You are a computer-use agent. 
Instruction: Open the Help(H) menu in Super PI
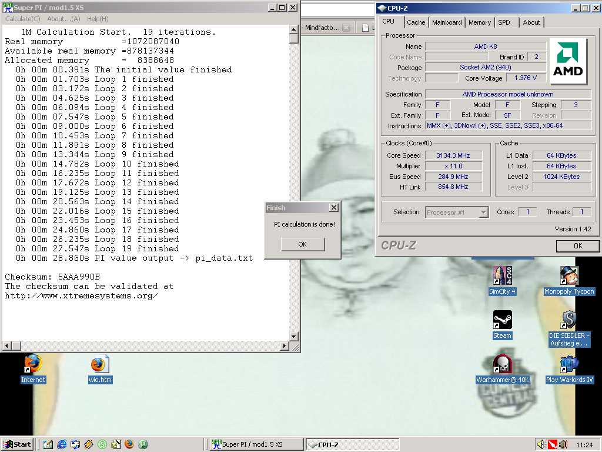(98, 19)
